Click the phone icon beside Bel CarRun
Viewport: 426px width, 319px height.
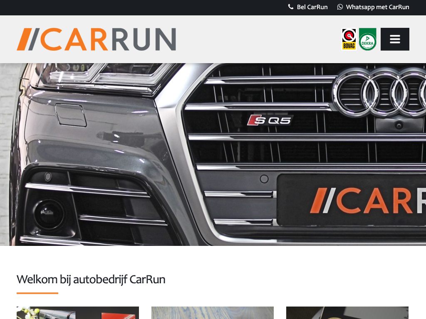pyautogui.click(x=291, y=7)
